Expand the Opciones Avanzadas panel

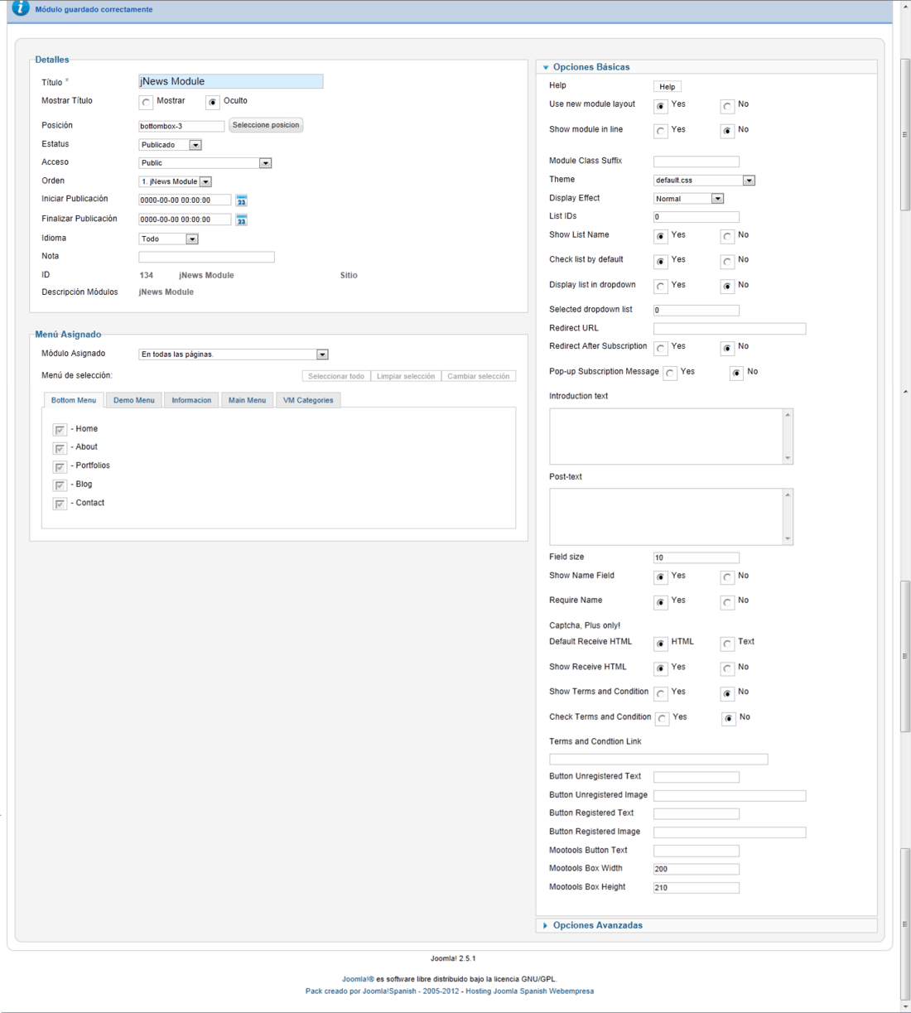click(598, 925)
